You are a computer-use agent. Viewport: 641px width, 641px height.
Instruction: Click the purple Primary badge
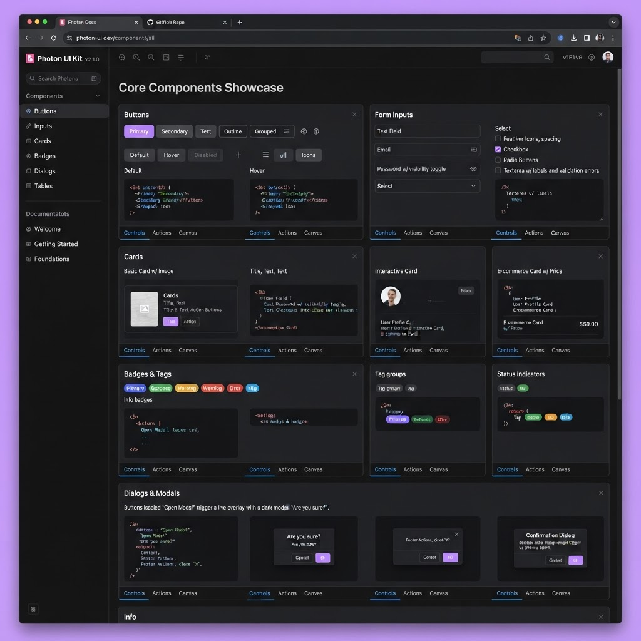[135, 388]
